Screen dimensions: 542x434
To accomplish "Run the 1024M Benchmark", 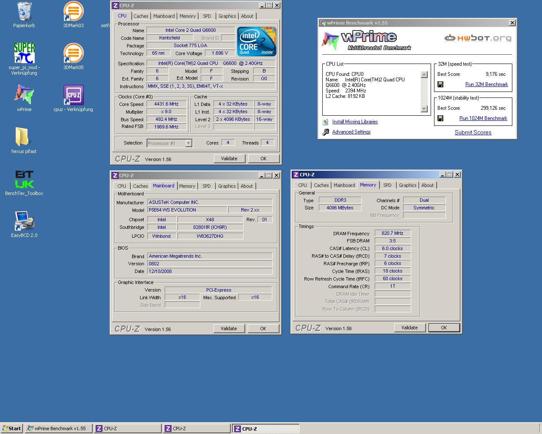I will (x=483, y=118).
